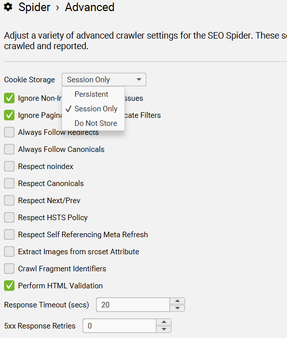Enable Always Follow Canonicals
The width and height of the screenshot is (287, 338).
click(9, 149)
